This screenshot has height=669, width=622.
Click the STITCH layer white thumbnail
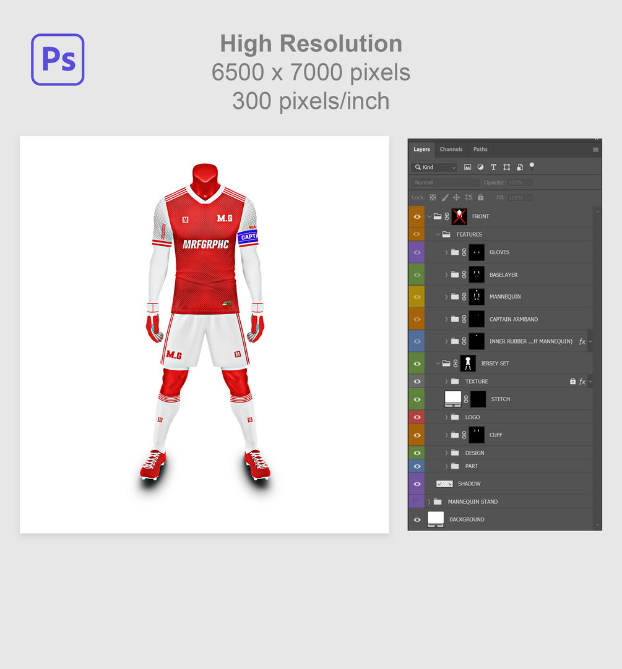point(453,399)
